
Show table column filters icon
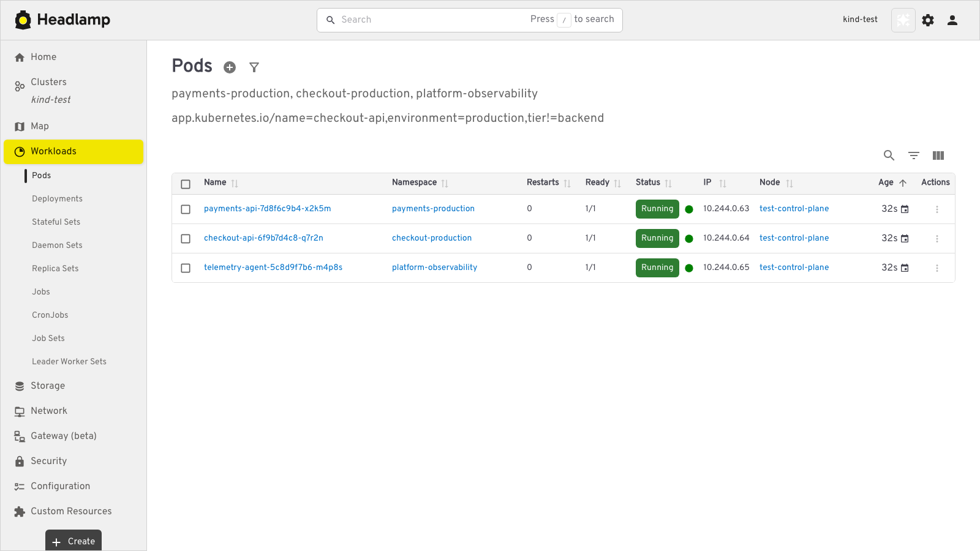(914, 156)
